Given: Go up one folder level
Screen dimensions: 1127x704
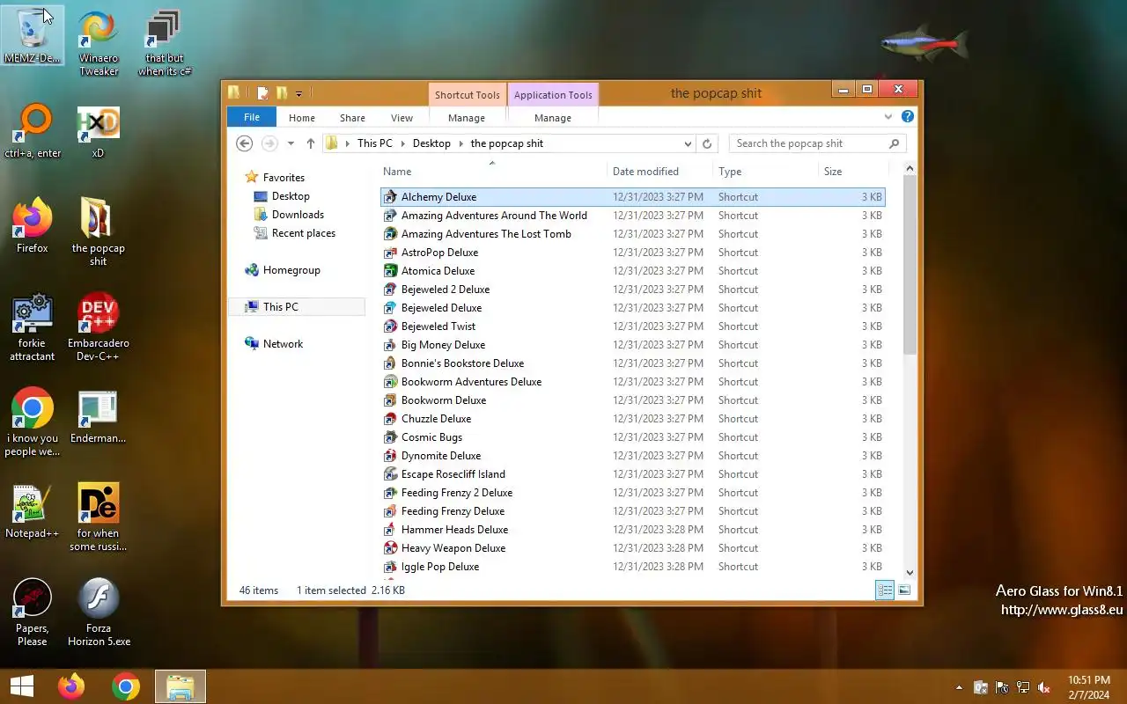Looking at the screenshot, I should (310, 143).
